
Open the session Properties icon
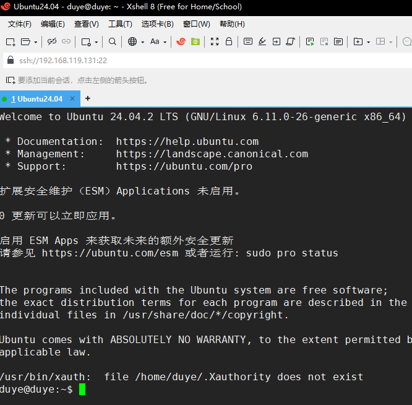point(86,42)
